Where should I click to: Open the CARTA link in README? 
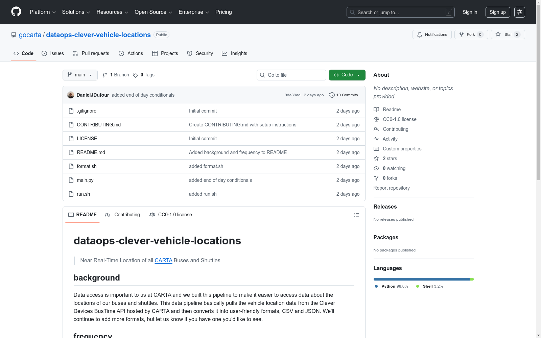163,260
